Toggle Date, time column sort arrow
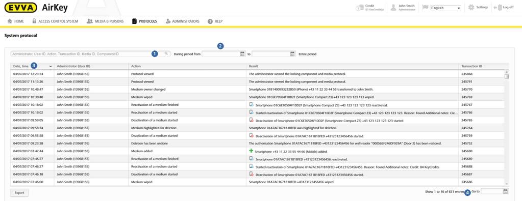 click(x=51, y=67)
